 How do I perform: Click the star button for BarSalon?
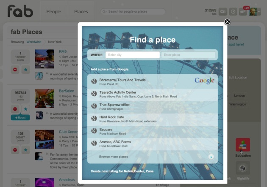coord(25,109)
